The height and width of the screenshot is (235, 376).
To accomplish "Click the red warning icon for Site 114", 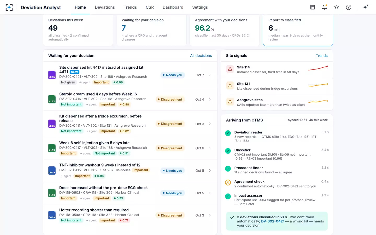I will pyautogui.click(x=230, y=69).
